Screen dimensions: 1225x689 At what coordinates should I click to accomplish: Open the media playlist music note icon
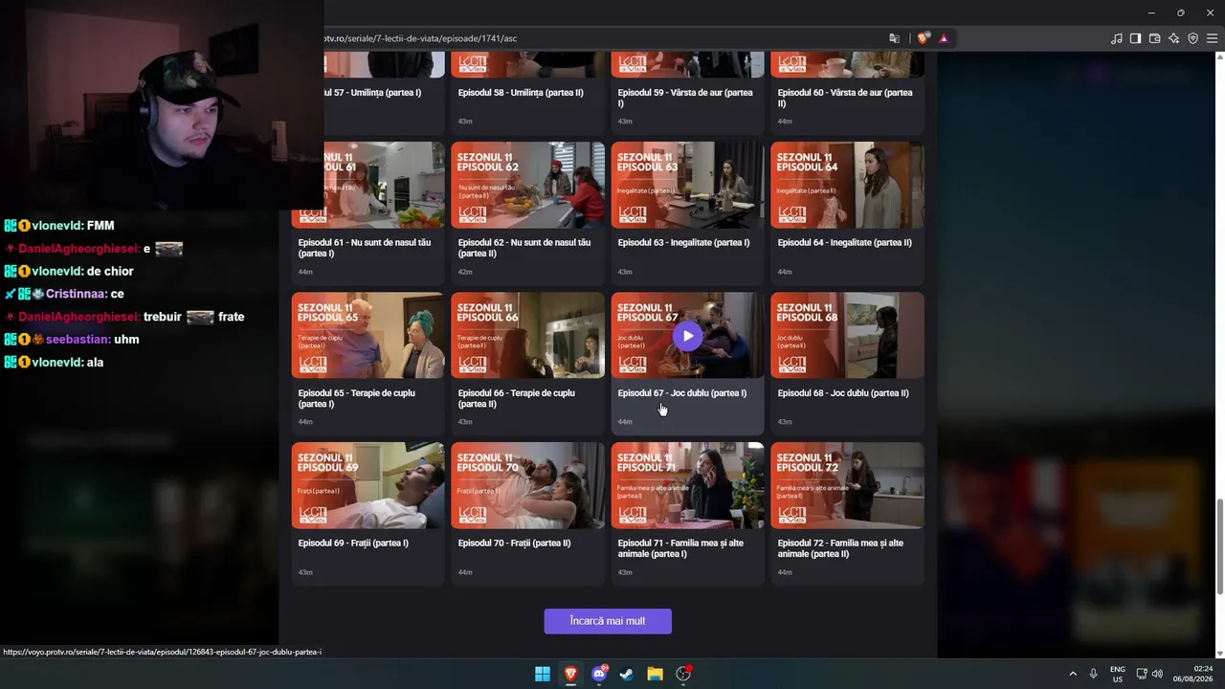[x=1117, y=38]
